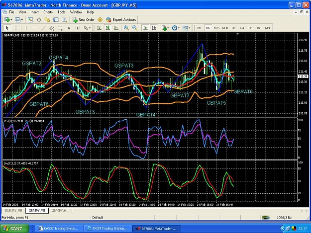
Task: Switch chart to M15 timeframe
Action: point(216,28)
